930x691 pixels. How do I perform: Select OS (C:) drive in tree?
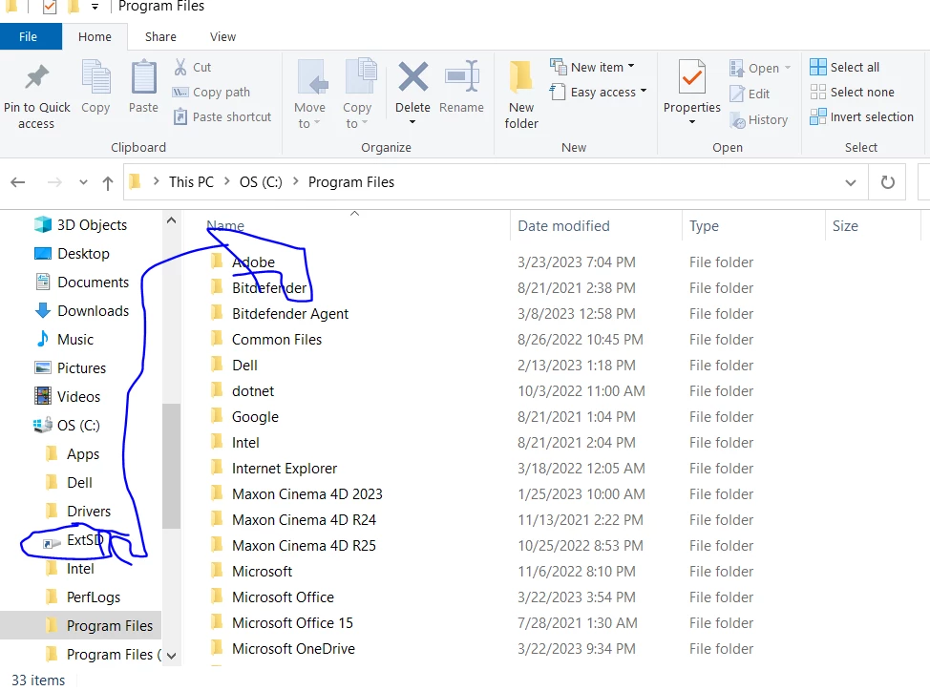click(x=67, y=426)
